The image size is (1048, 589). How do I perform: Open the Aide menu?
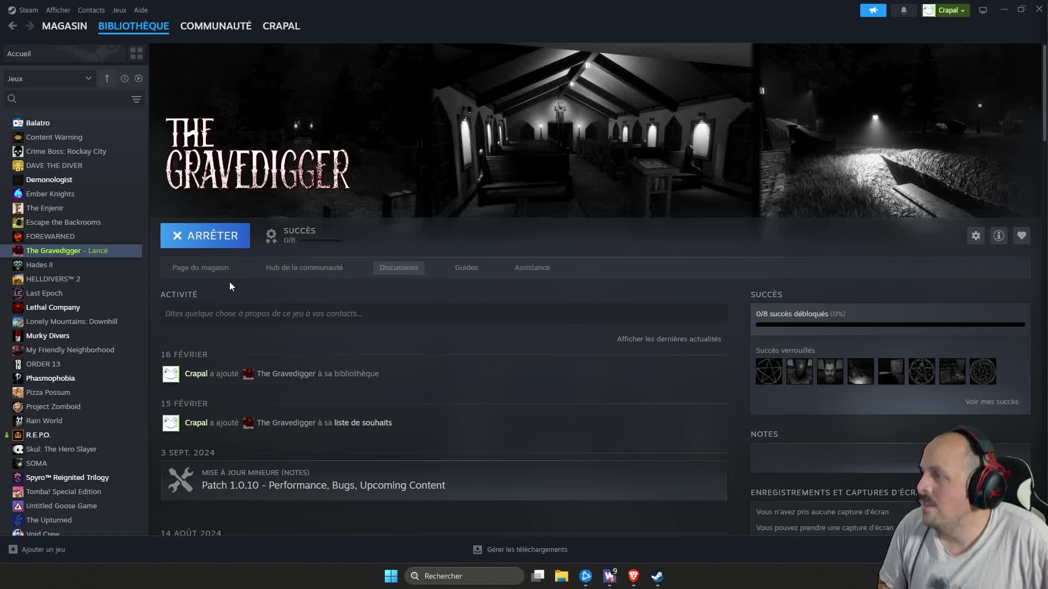pyautogui.click(x=141, y=10)
